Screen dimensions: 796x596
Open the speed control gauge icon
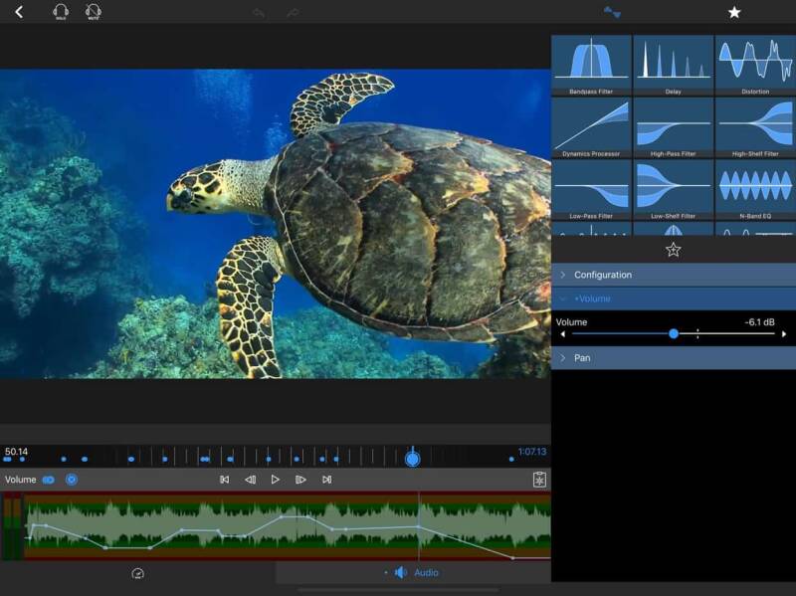point(137,574)
